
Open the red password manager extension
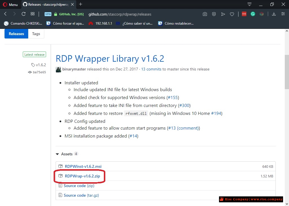244,14
